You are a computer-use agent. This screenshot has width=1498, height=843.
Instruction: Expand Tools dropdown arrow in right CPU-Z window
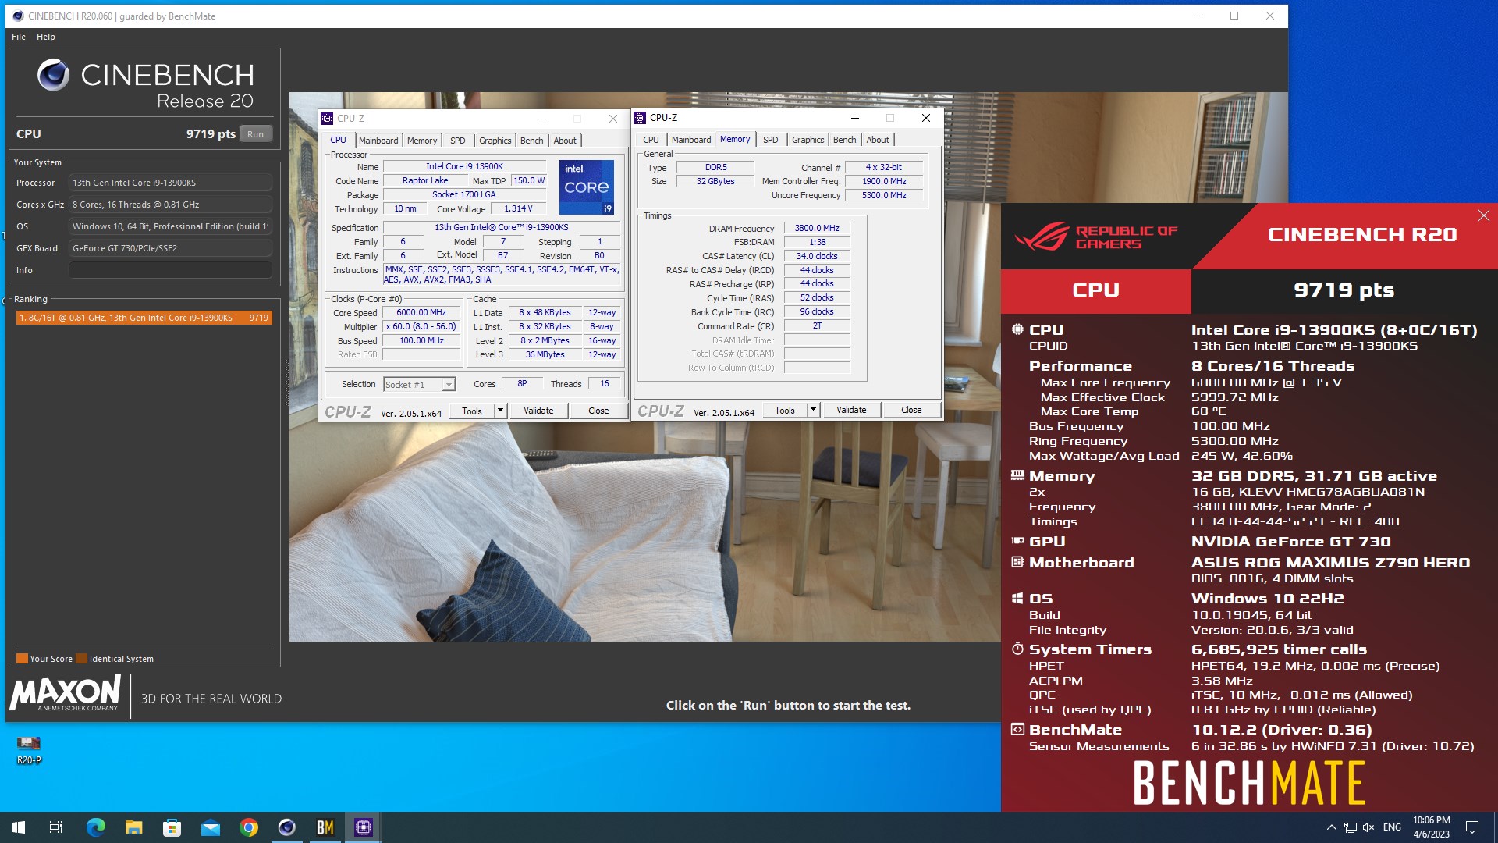[813, 411]
